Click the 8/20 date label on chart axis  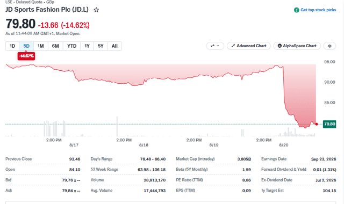283,145
